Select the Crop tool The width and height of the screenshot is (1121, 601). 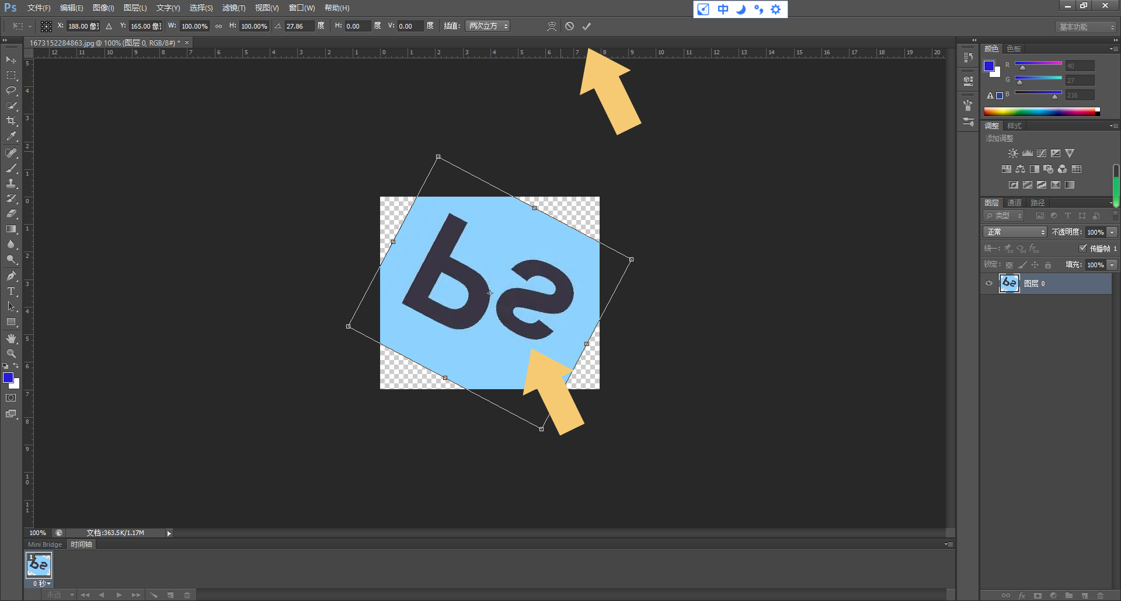11,121
